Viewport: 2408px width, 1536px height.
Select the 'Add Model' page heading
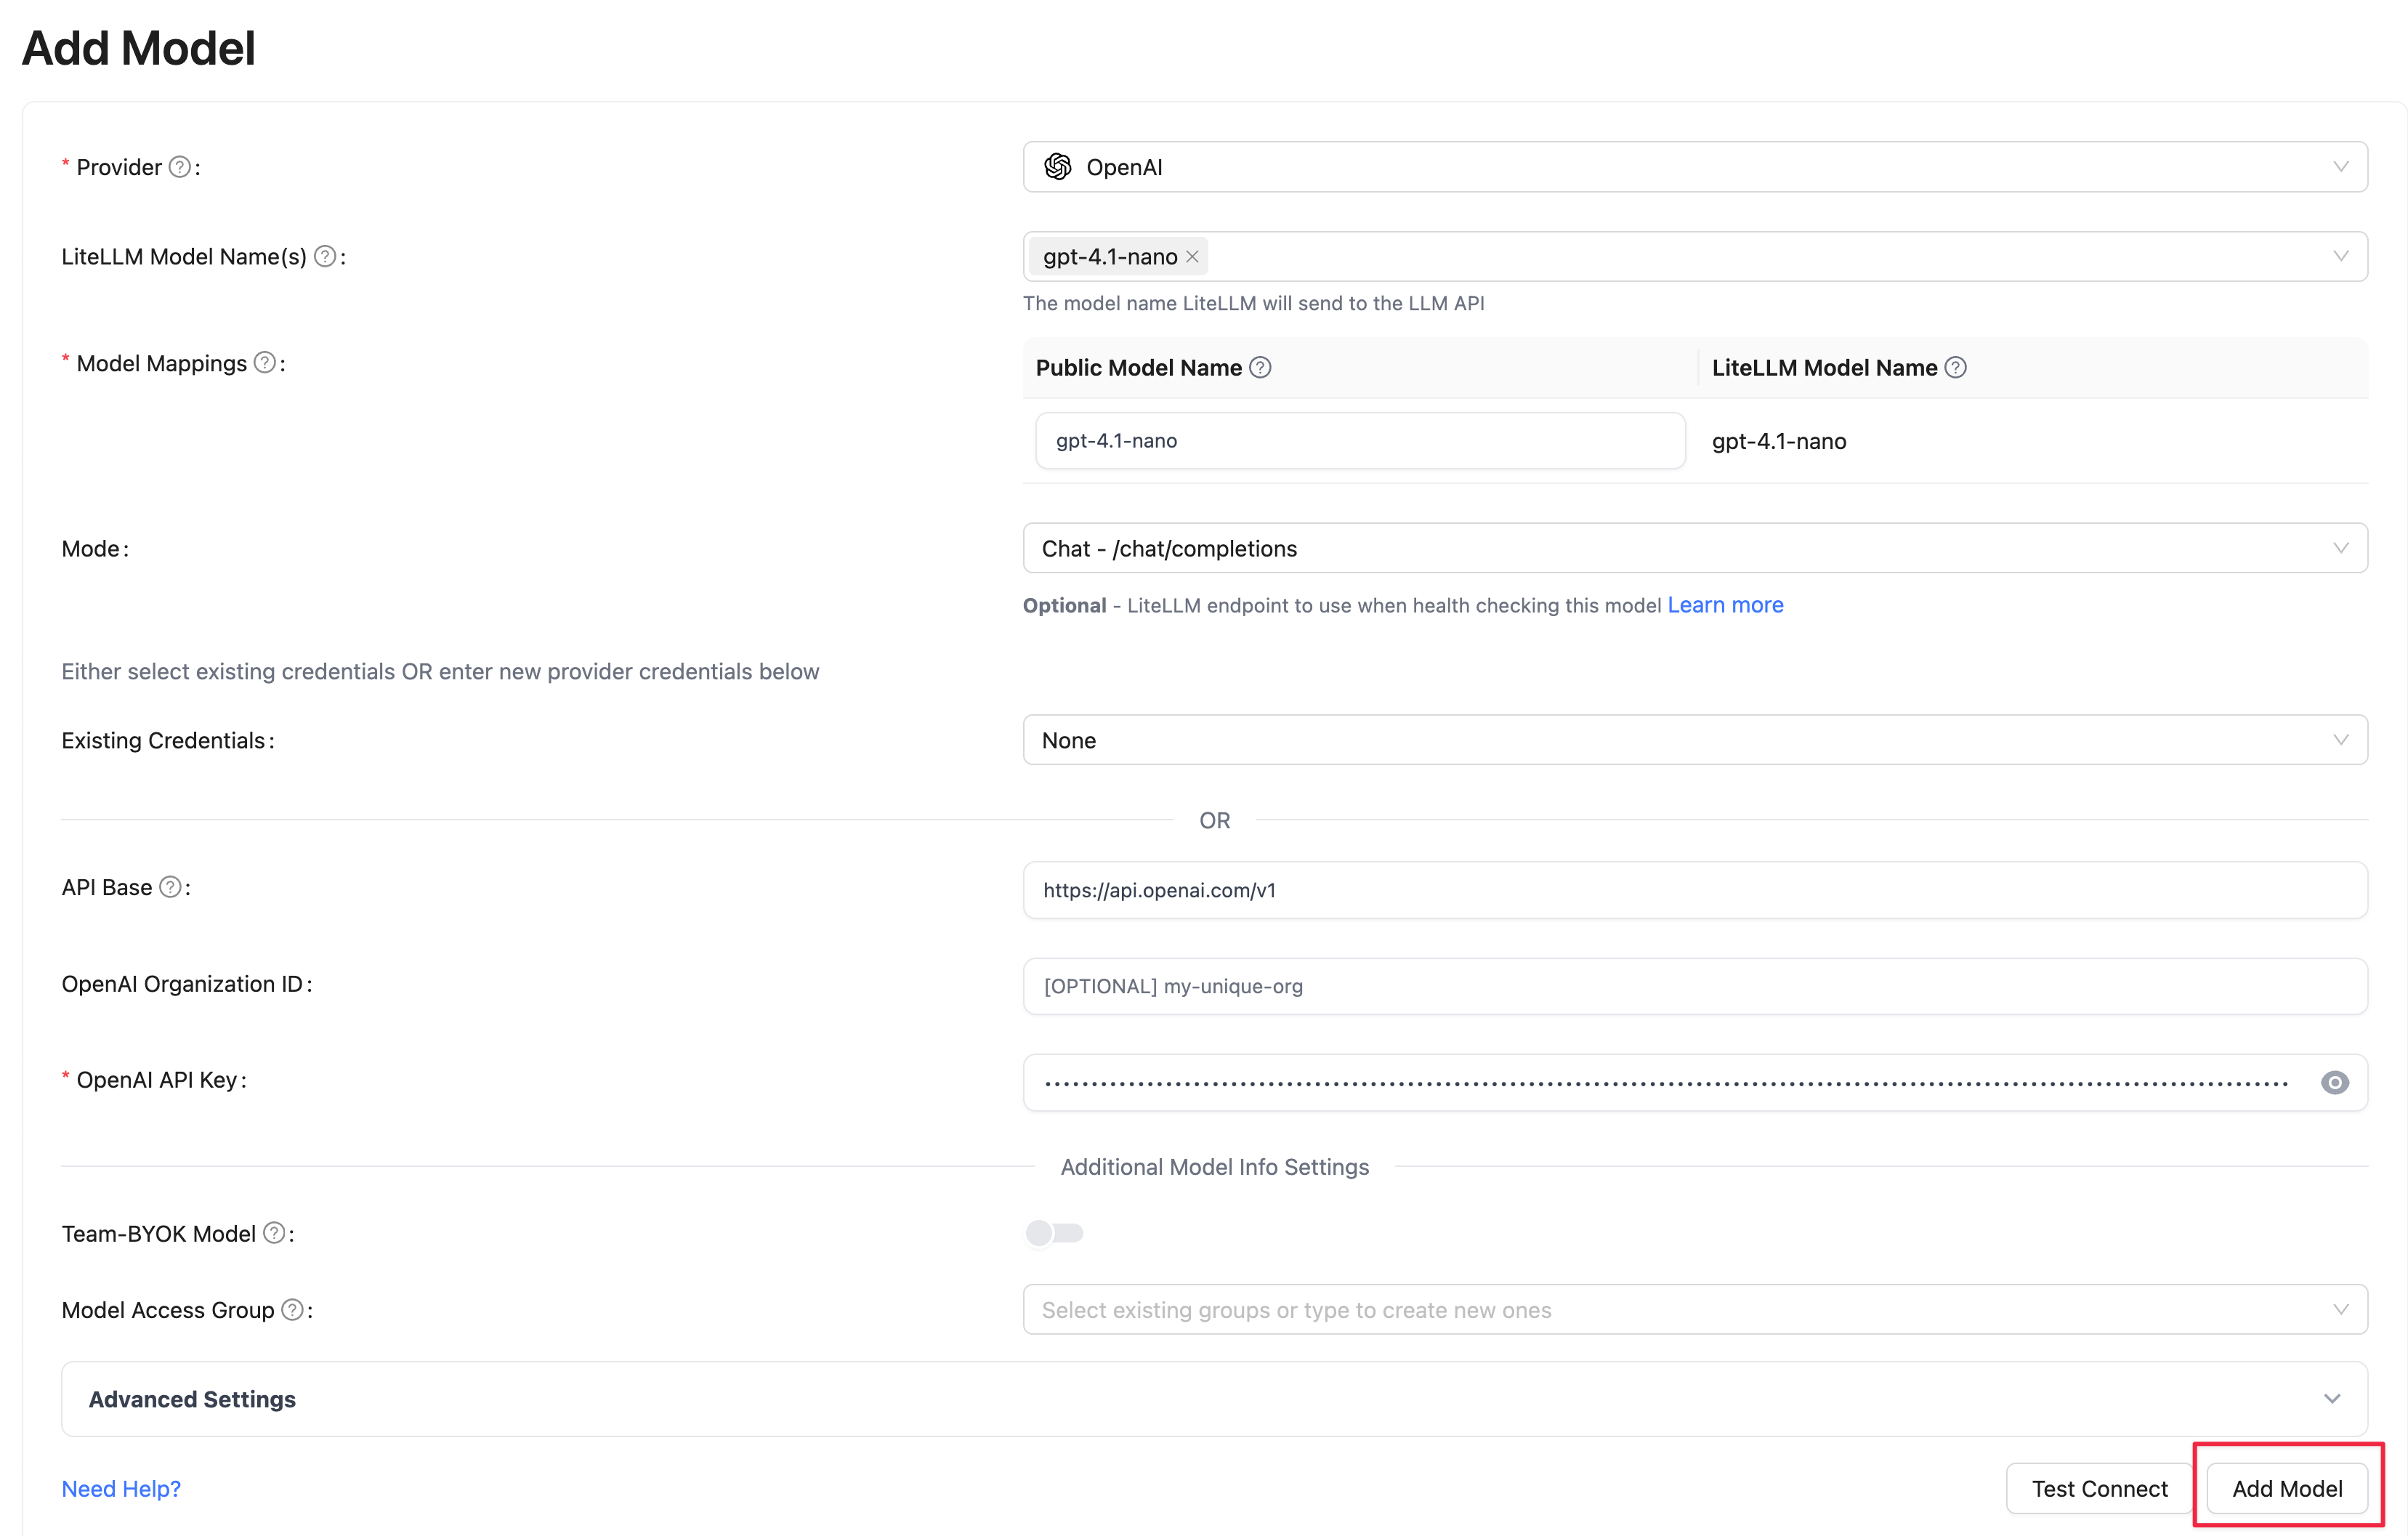tap(139, 48)
